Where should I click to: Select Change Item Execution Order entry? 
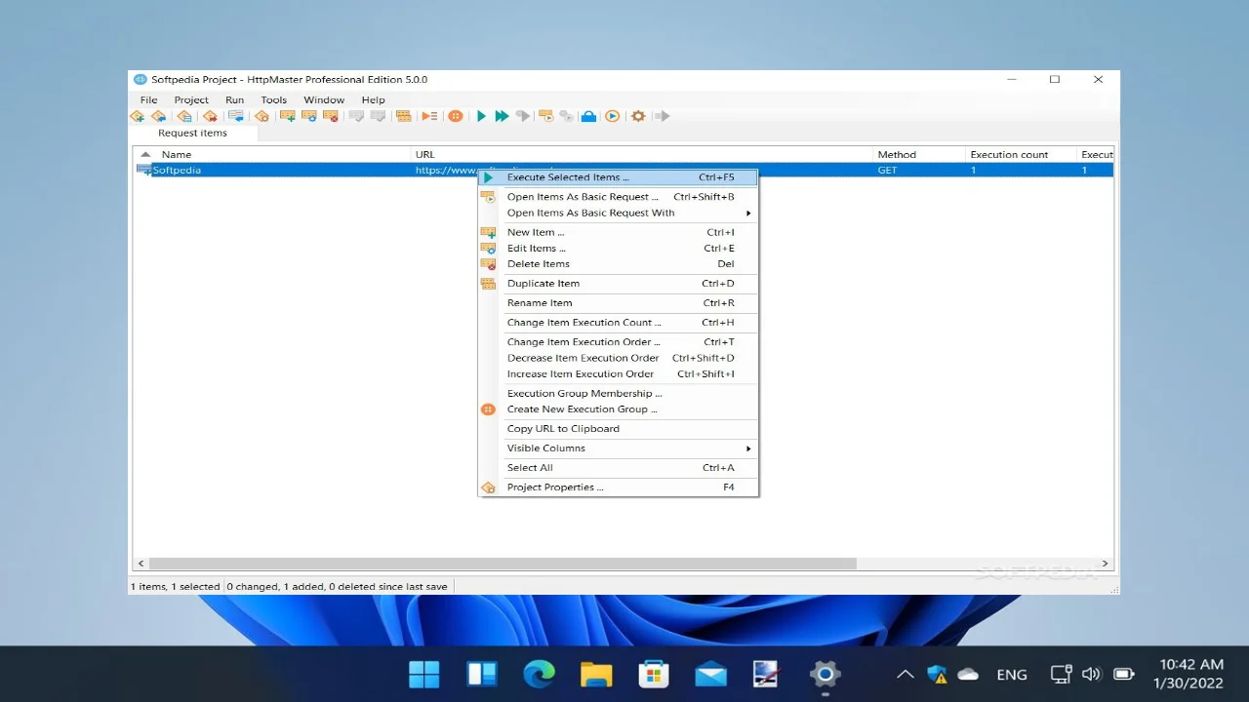coord(619,341)
